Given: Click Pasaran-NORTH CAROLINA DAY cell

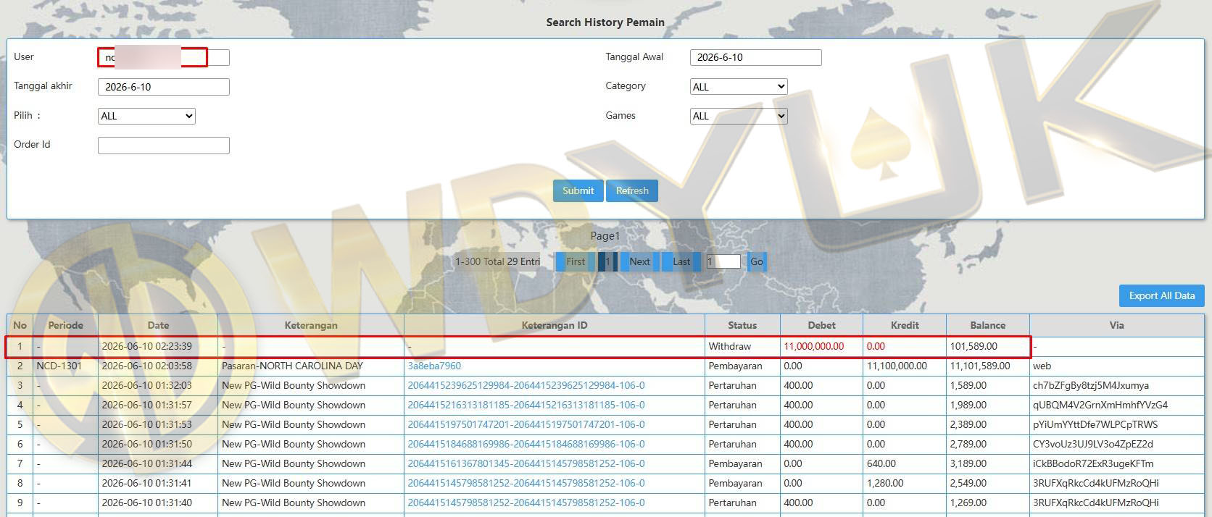Looking at the screenshot, I should click(x=292, y=366).
